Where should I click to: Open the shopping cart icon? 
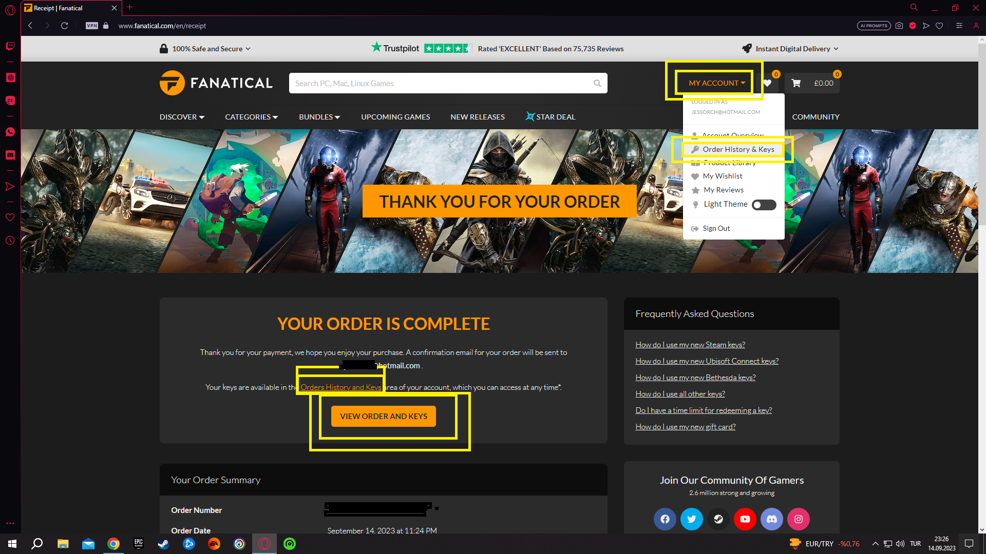tap(796, 83)
